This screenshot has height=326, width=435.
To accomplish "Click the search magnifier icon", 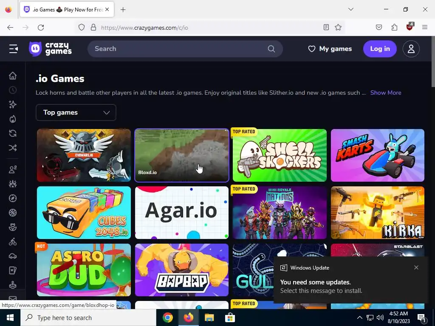I will click(x=271, y=49).
